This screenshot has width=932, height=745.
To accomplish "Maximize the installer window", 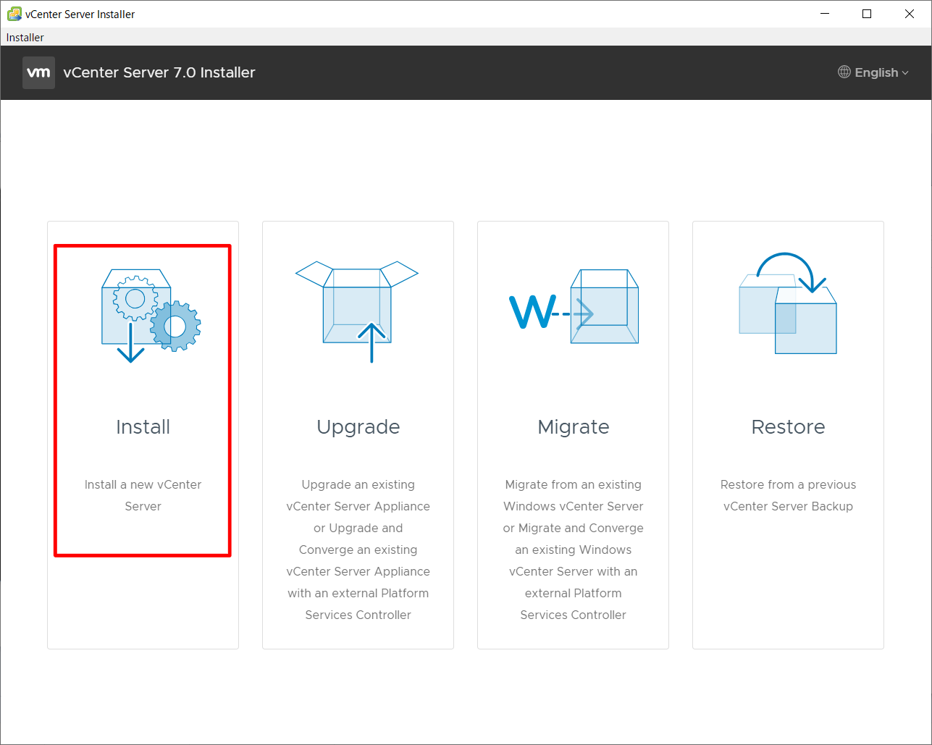I will pos(867,14).
